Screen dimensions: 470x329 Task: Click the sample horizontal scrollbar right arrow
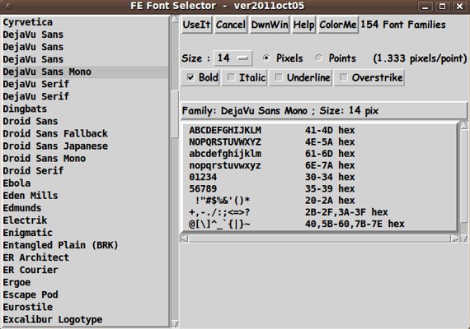click(454, 239)
